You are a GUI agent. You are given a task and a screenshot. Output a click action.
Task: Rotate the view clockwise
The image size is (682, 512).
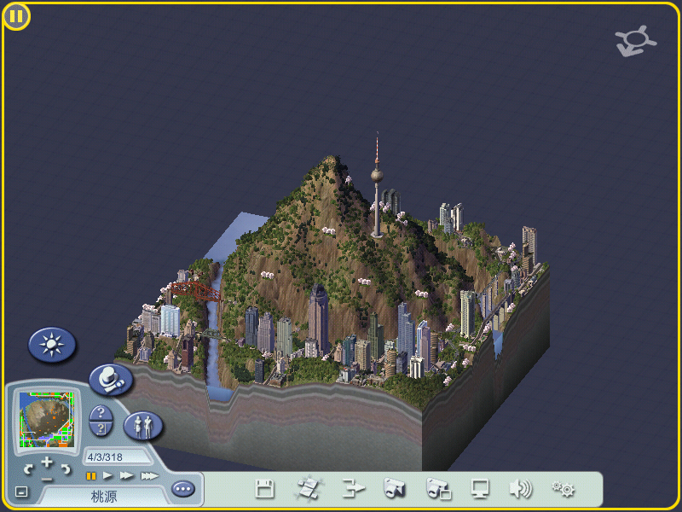click(66, 468)
